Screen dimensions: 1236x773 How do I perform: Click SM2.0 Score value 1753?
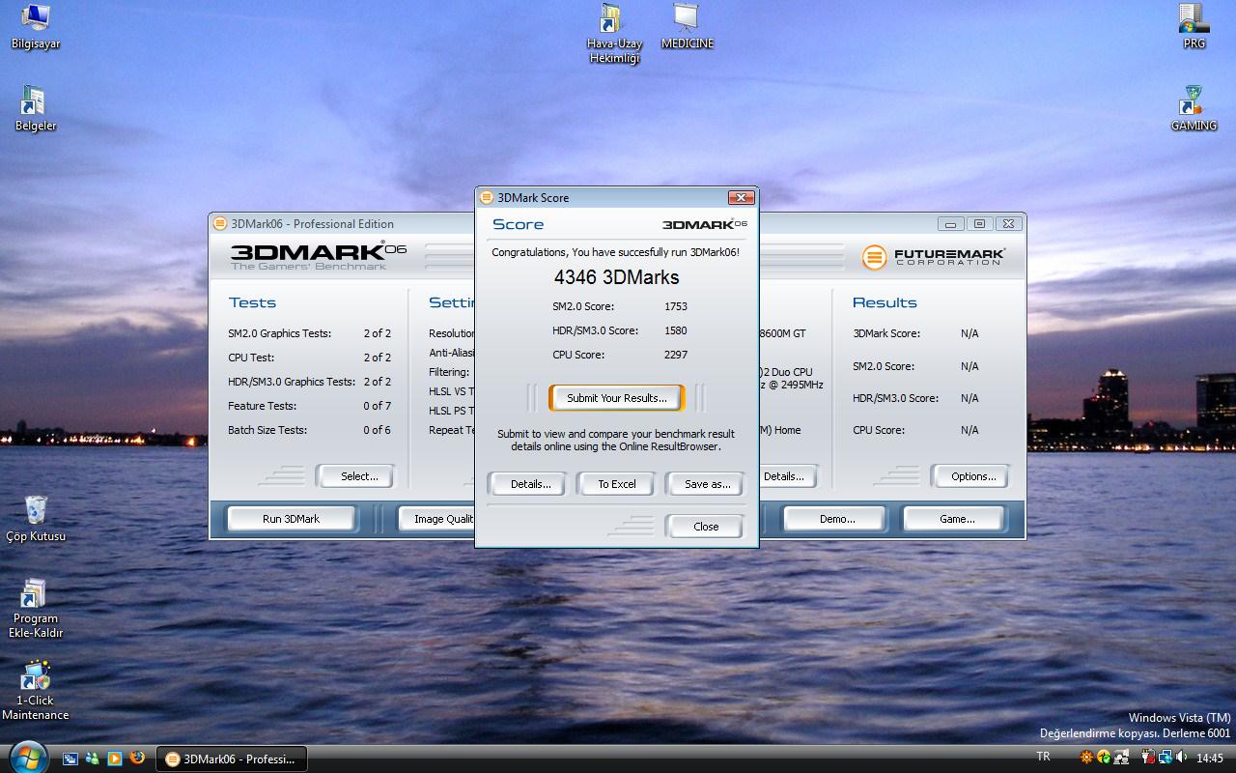coord(676,306)
